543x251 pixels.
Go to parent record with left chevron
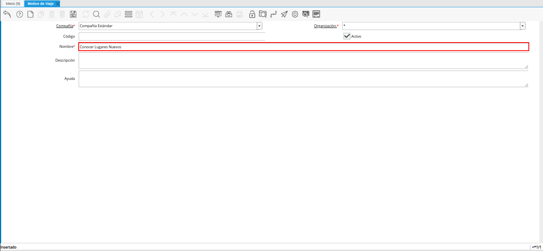pos(152,14)
